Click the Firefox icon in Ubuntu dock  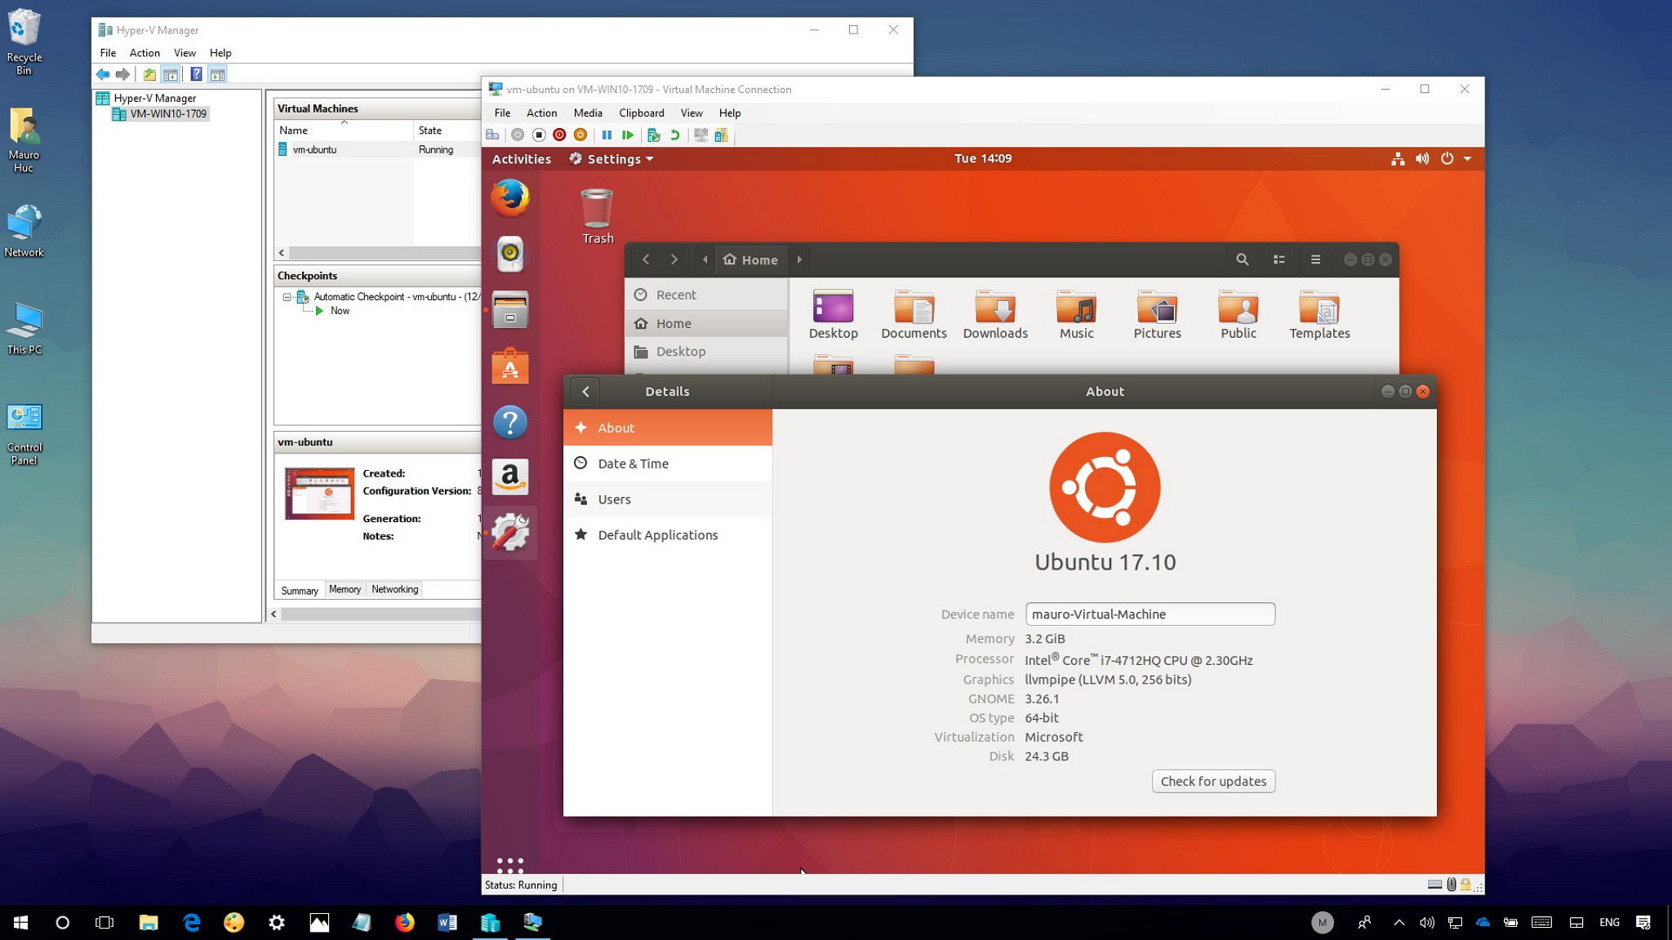[x=510, y=197]
